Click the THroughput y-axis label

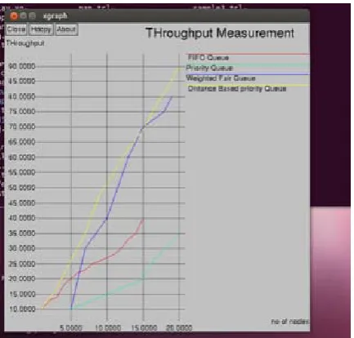(25, 43)
